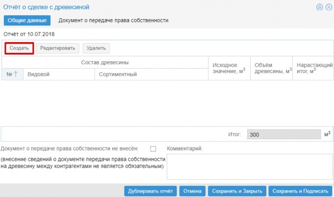334x197 pixels.
Task: Close the Отчёт о сделке dialog
Action: [329, 7]
